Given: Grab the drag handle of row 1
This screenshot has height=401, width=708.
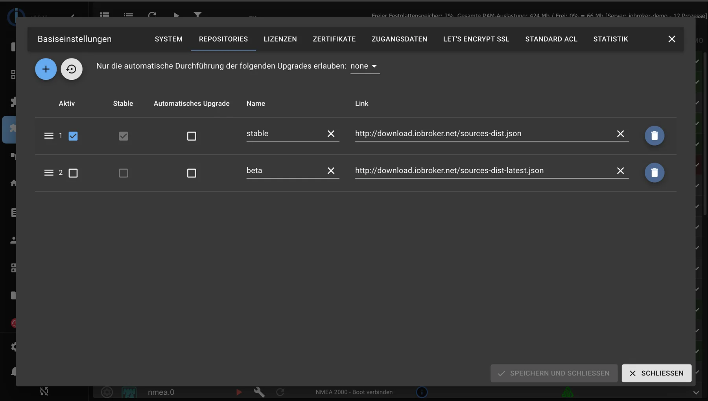Looking at the screenshot, I should coord(49,136).
